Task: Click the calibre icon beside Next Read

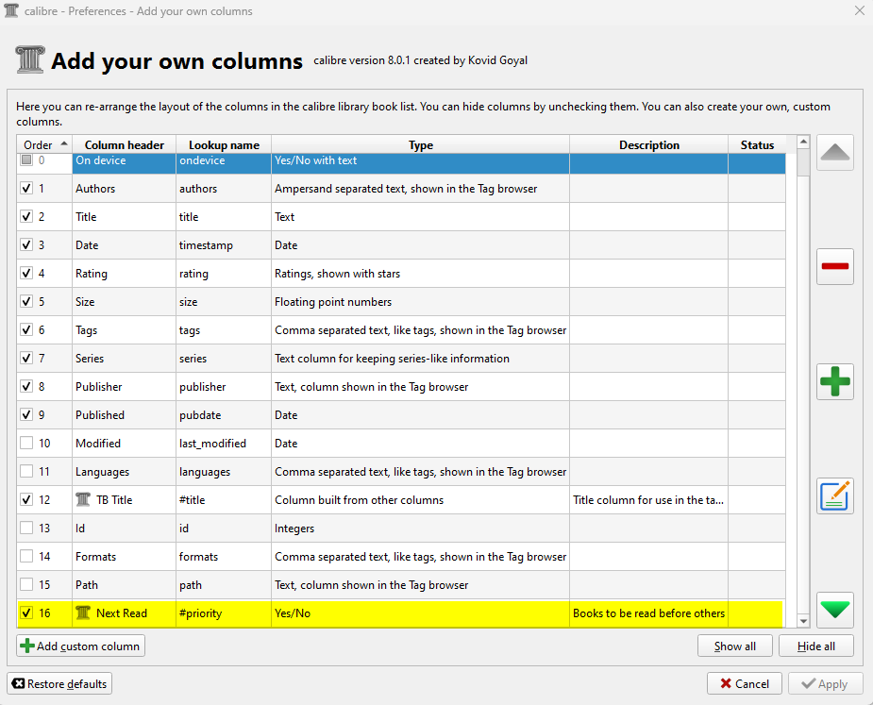Action: click(x=83, y=613)
